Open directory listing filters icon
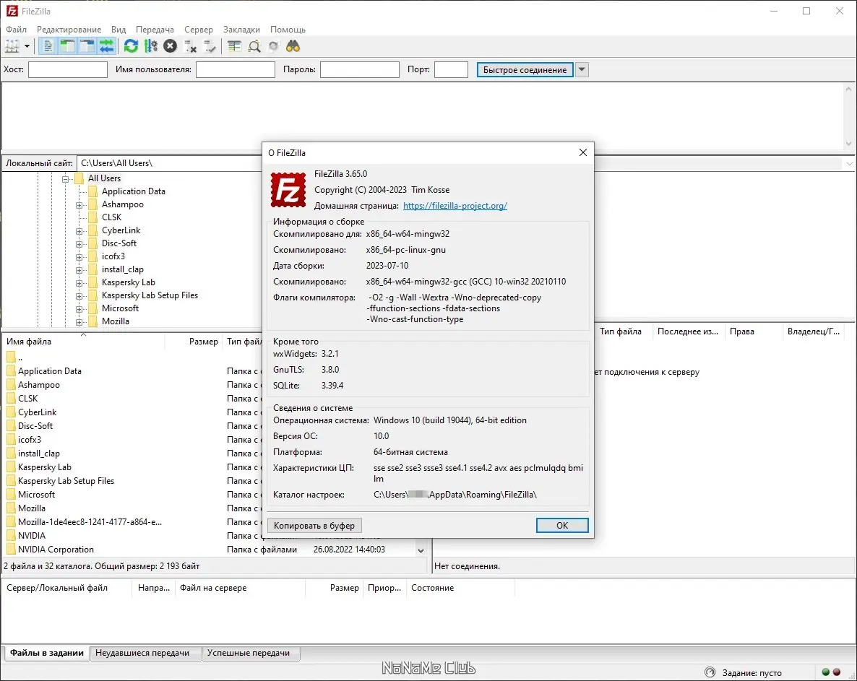The width and height of the screenshot is (857, 681). (x=234, y=46)
